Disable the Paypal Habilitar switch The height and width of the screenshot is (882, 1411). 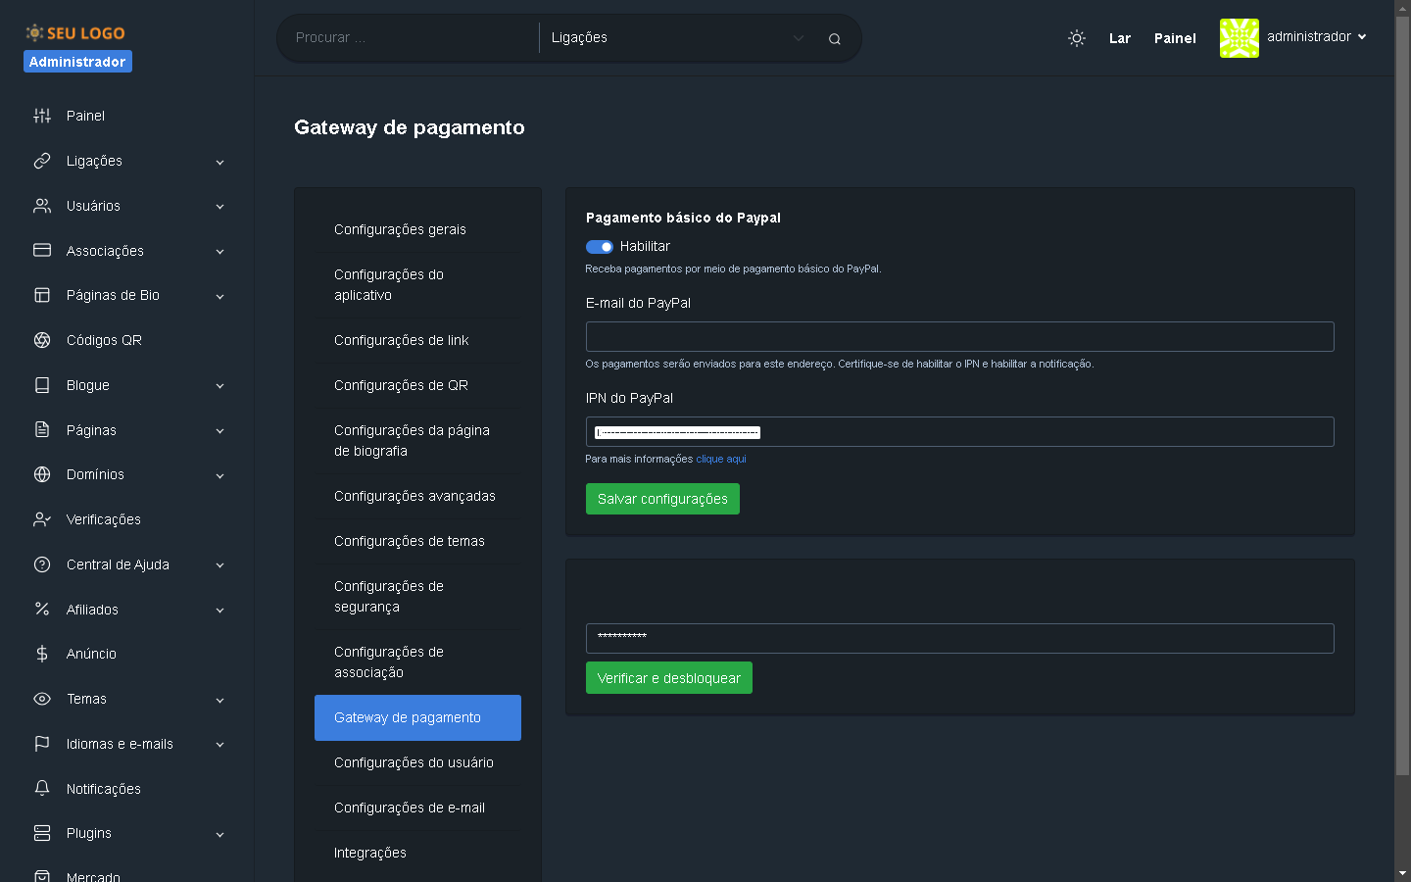tap(599, 247)
